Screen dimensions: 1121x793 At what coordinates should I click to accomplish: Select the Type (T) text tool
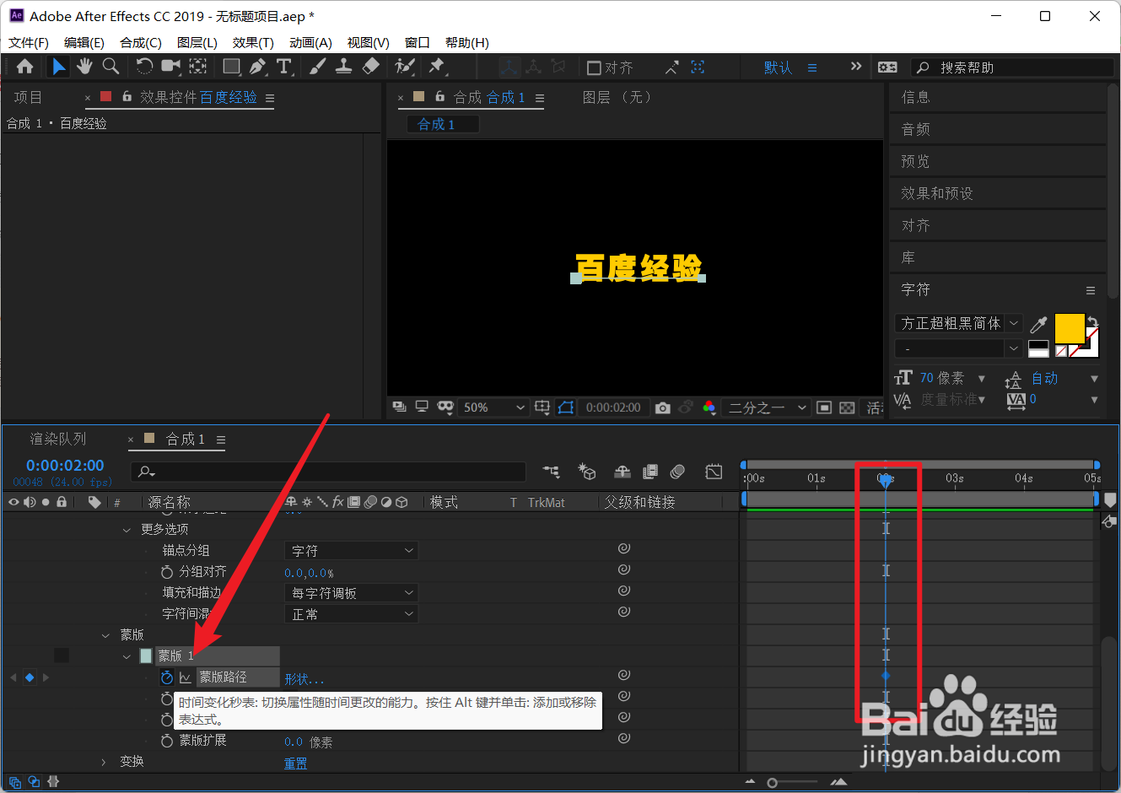284,67
